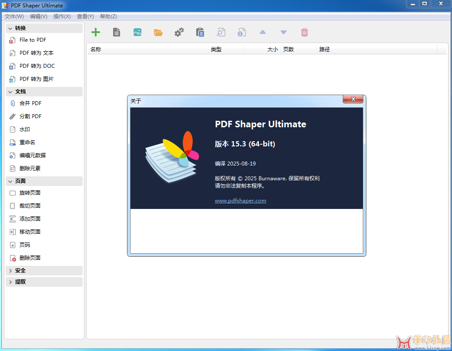Minimize the PDF Shaper Ultimate window
Viewport: 452px width, 351px height.
412,4
